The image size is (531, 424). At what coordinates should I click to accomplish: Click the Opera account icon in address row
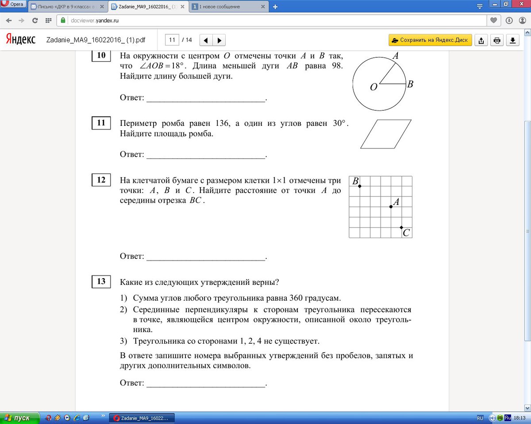522,20
